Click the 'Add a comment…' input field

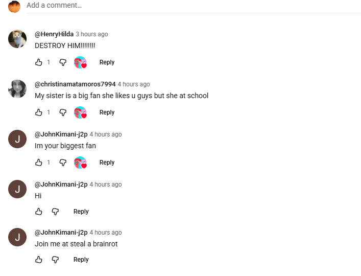[x=153, y=6]
